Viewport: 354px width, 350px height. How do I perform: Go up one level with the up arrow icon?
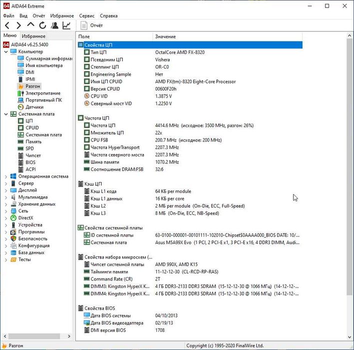[30, 25]
